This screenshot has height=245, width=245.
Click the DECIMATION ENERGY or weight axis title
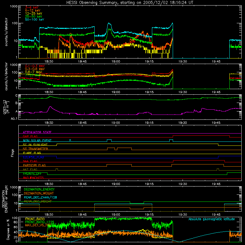[x=5, y=199]
